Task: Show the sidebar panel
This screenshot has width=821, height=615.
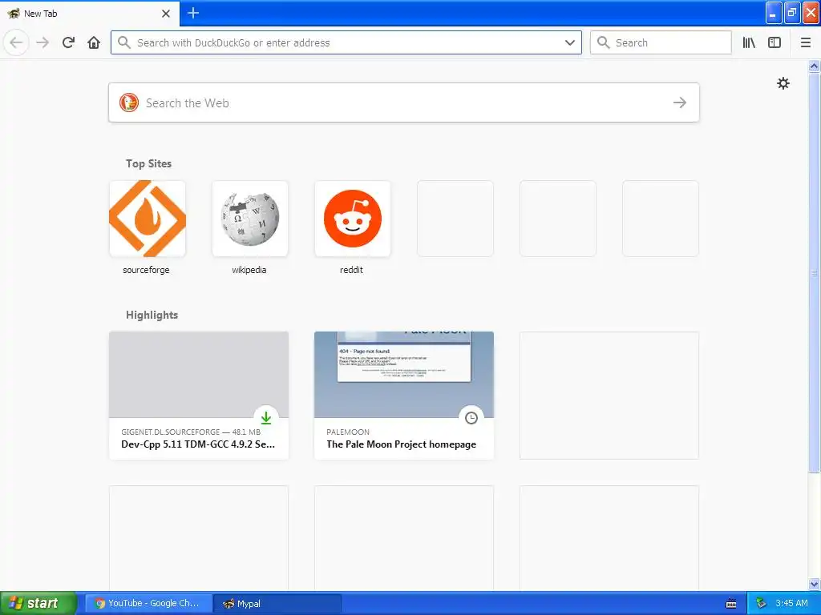Action: point(774,42)
